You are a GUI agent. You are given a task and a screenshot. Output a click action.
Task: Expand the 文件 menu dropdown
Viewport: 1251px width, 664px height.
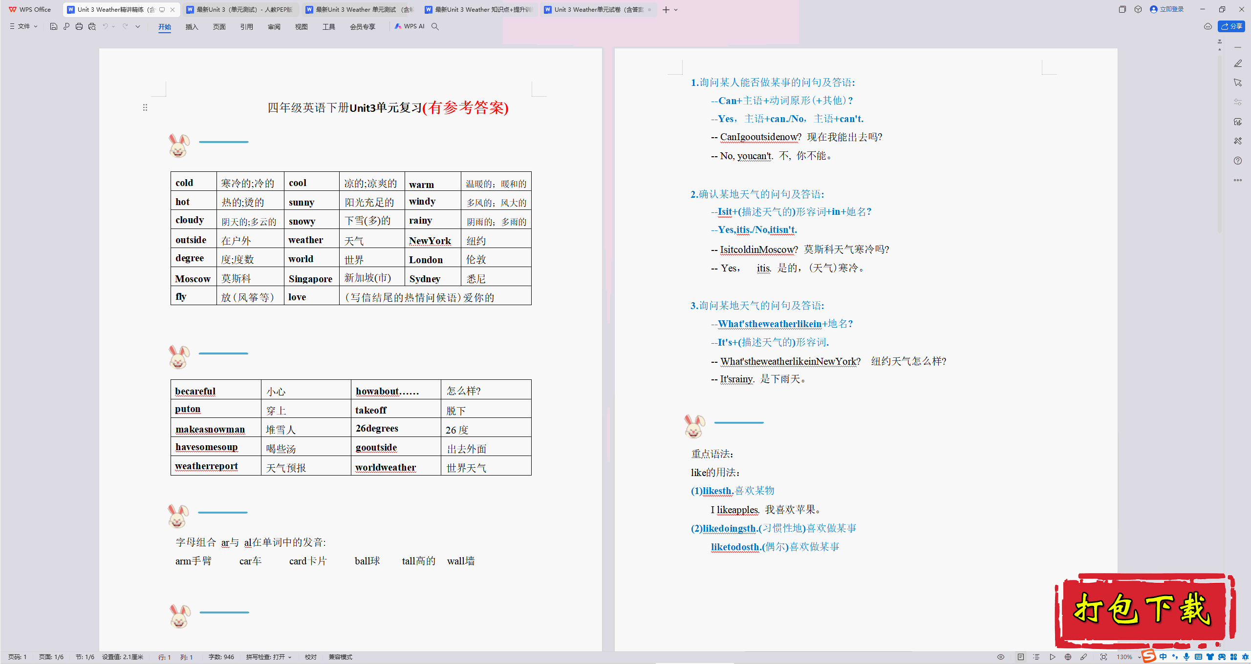[x=23, y=26]
